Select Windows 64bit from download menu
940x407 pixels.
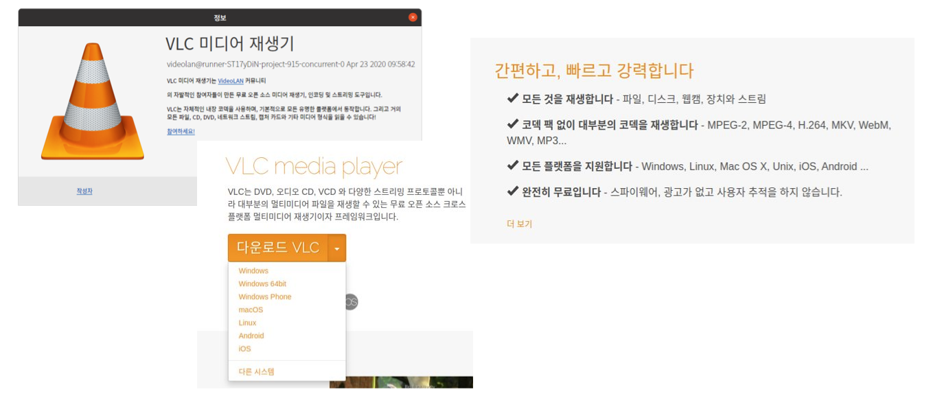(262, 283)
